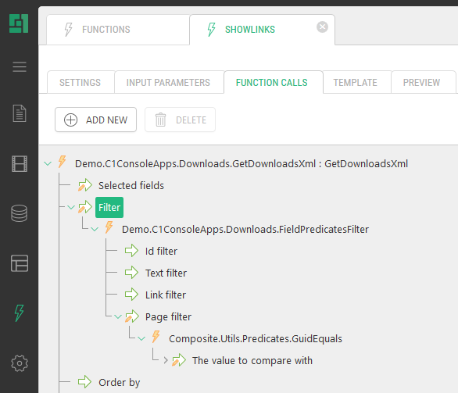Open the System settings gear icon

tap(20, 363)
